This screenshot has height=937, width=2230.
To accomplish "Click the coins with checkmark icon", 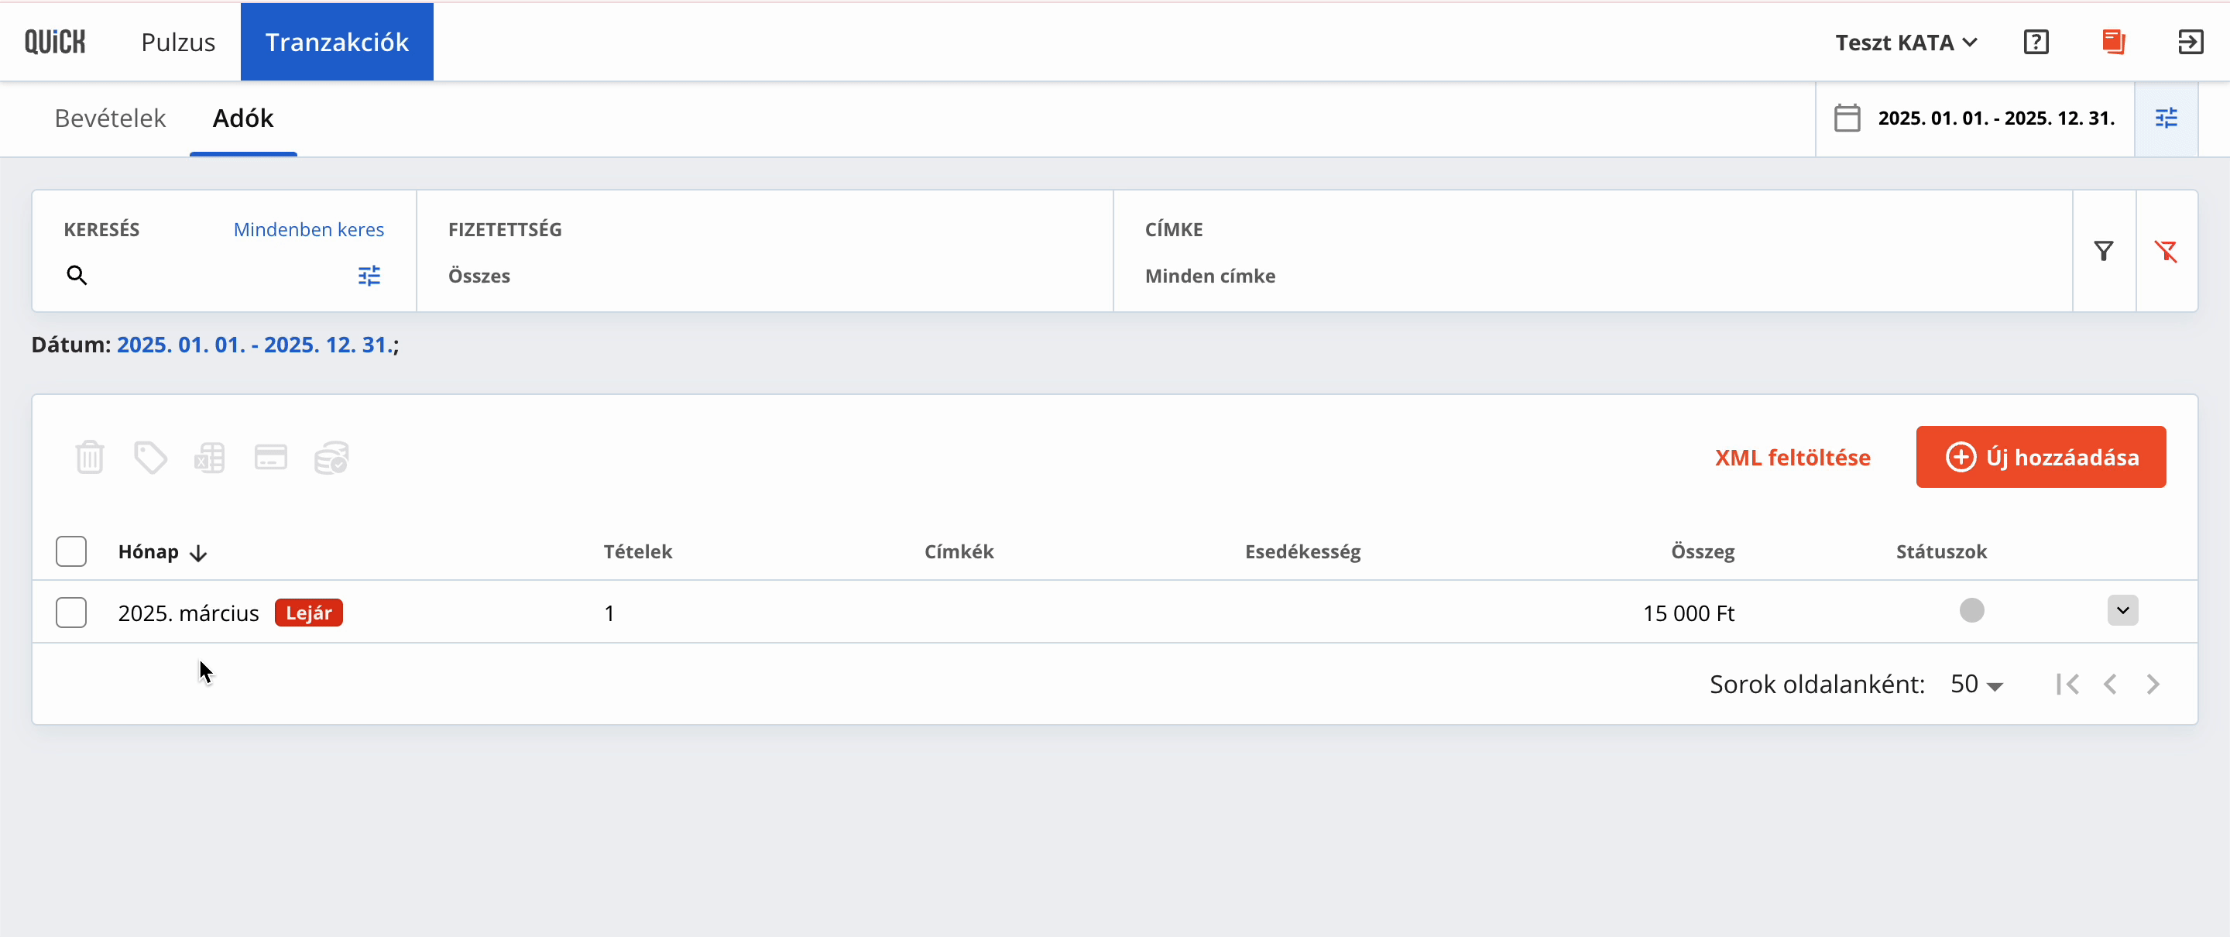I will (331, 457).
